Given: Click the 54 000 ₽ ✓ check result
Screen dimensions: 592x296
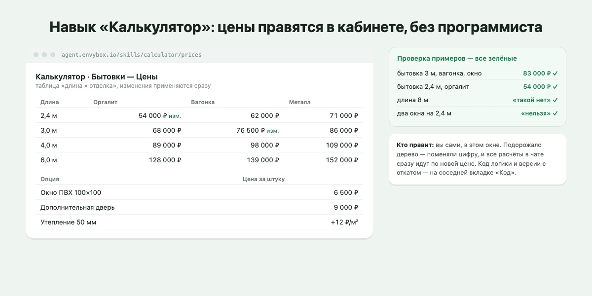Looking at the screenshot, I should (540, 87).
